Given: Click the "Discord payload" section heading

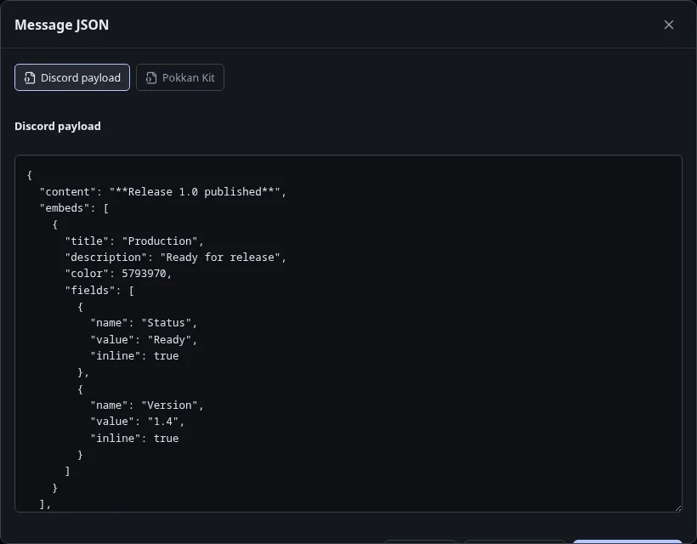Looking at the screenshot, I should click(58, 126).
